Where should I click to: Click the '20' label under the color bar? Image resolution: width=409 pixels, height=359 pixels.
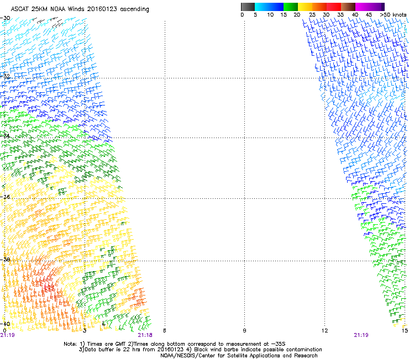[297, 15]
